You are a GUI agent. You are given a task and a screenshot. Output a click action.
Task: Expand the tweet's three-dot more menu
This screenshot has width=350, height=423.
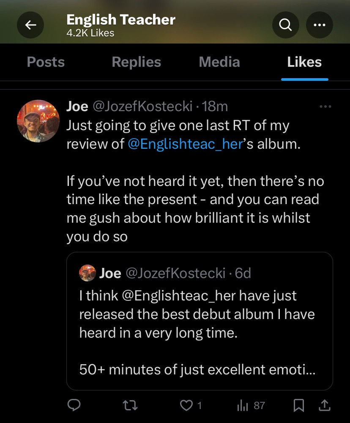[325, 107]
